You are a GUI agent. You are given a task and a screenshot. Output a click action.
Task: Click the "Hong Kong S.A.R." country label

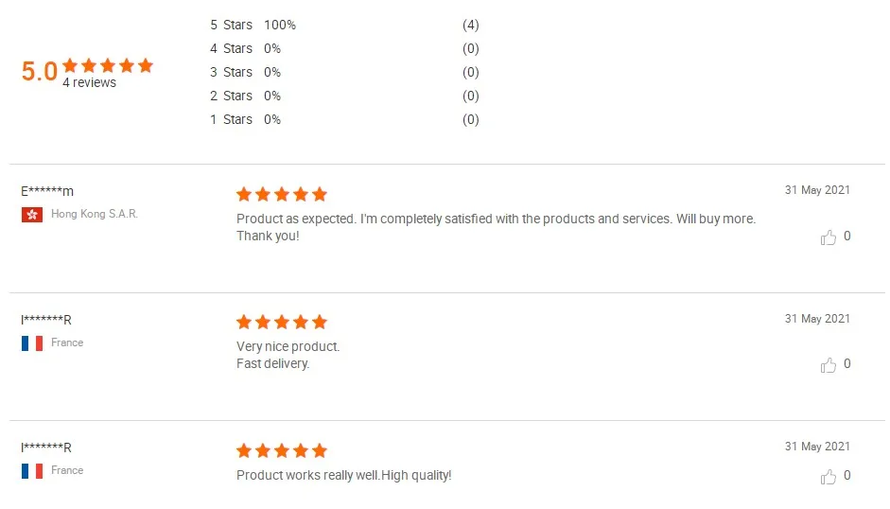(95, 214)
